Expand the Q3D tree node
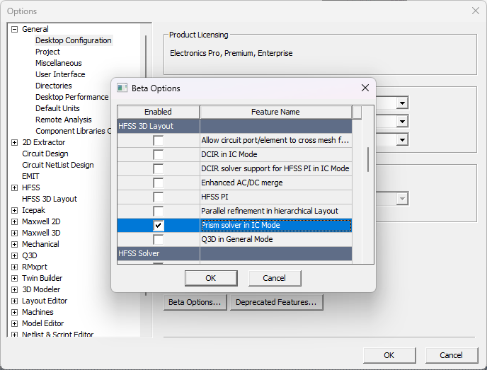This screenshot has height=370, width=487. click(x=14, y=256)
